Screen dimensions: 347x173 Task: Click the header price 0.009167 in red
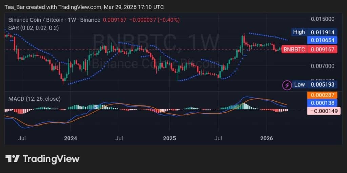(115, 20)
